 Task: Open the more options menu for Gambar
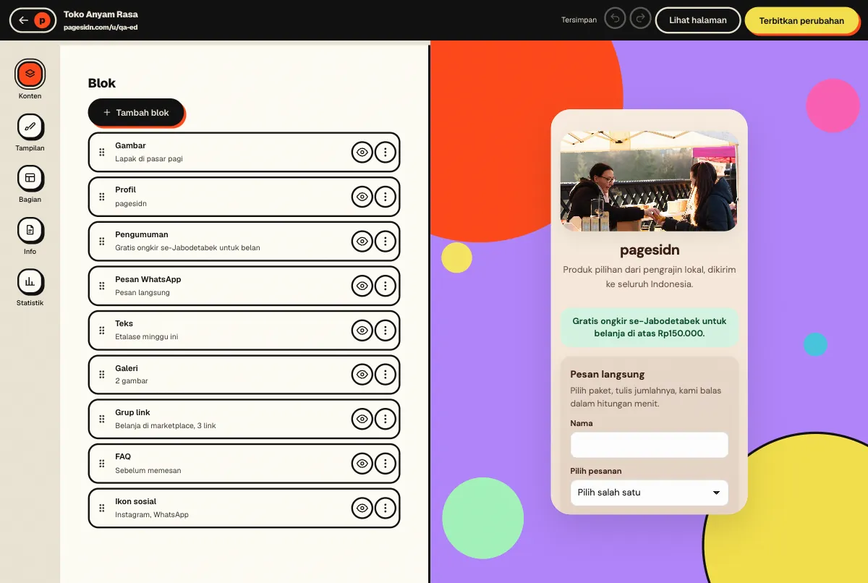(386, 152)
